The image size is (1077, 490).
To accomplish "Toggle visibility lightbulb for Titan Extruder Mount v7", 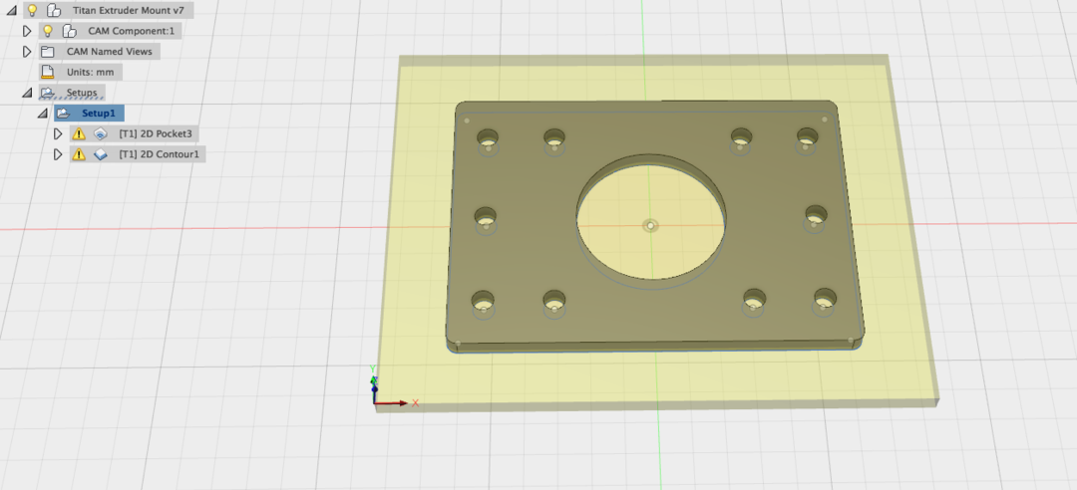I will [x=32, y=10].
